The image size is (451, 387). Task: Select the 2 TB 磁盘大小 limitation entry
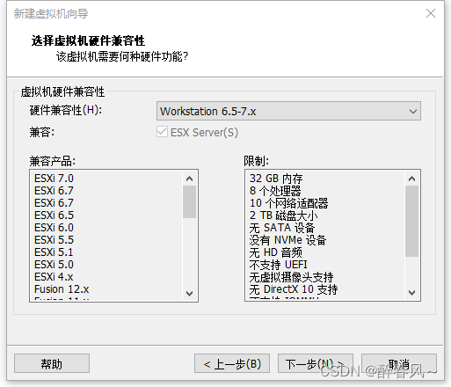[x=283, y=215]
